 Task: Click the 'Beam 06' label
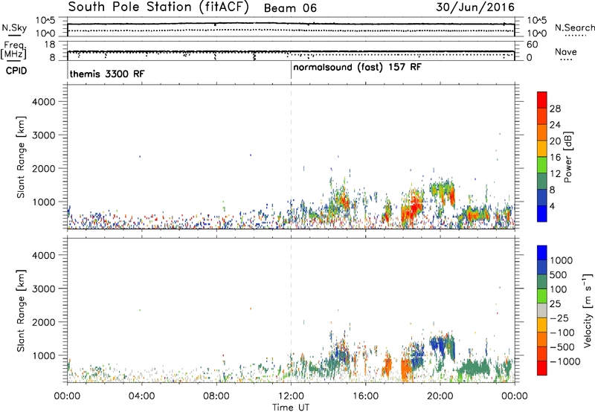290,8
